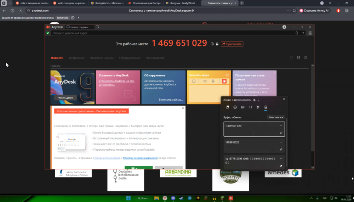
Task: Open the 'ReallyWorld — Магазин' browser tab
Action: 107,3
